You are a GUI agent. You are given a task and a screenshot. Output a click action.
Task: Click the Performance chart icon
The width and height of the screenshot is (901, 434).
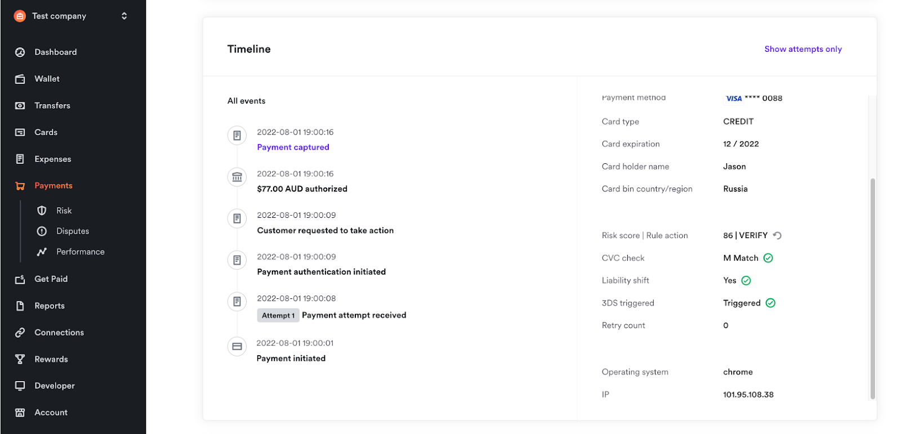[42, 252]
